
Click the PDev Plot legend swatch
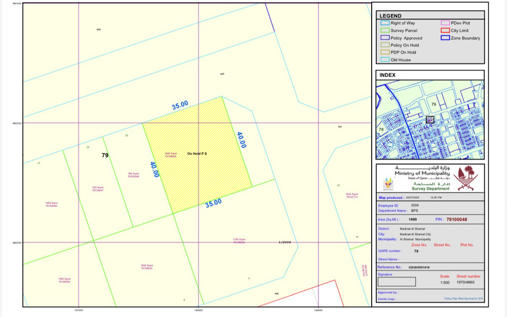pos(445,23)
